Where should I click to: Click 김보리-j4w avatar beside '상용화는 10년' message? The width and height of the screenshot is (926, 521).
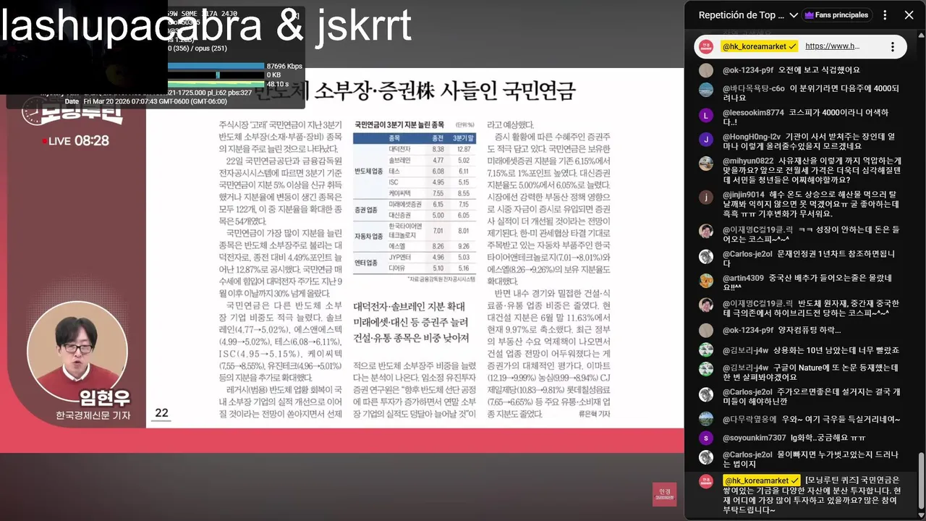coord(706,350)
